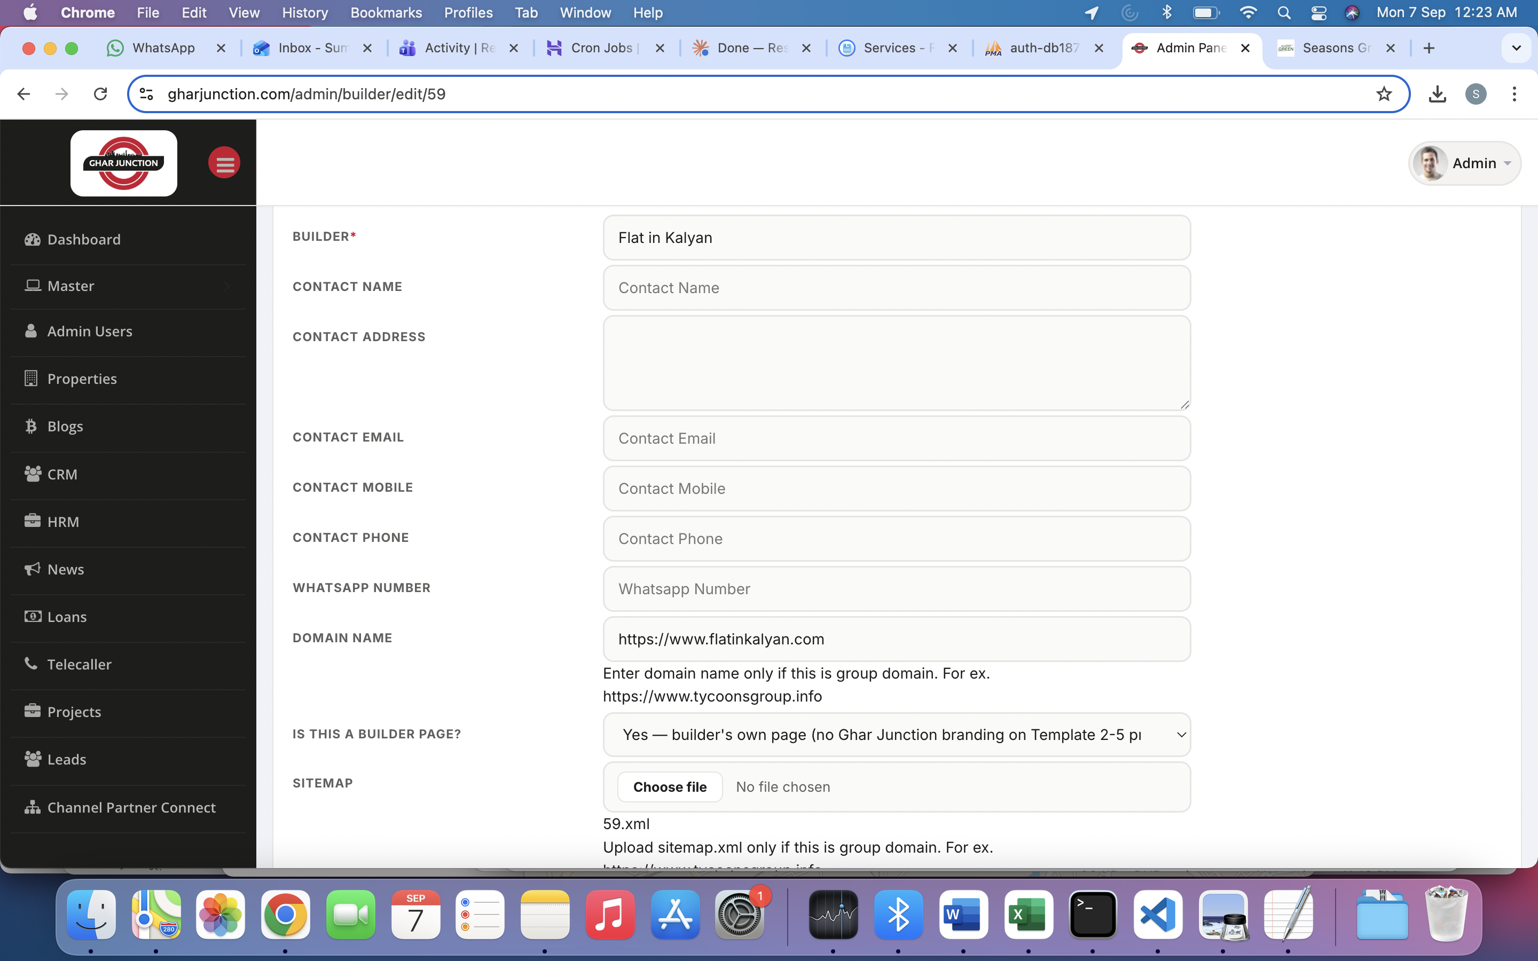Click into the Contact Email field
Image resolution: width=1538 pixels, height=961 pixels.
[897, 438]
